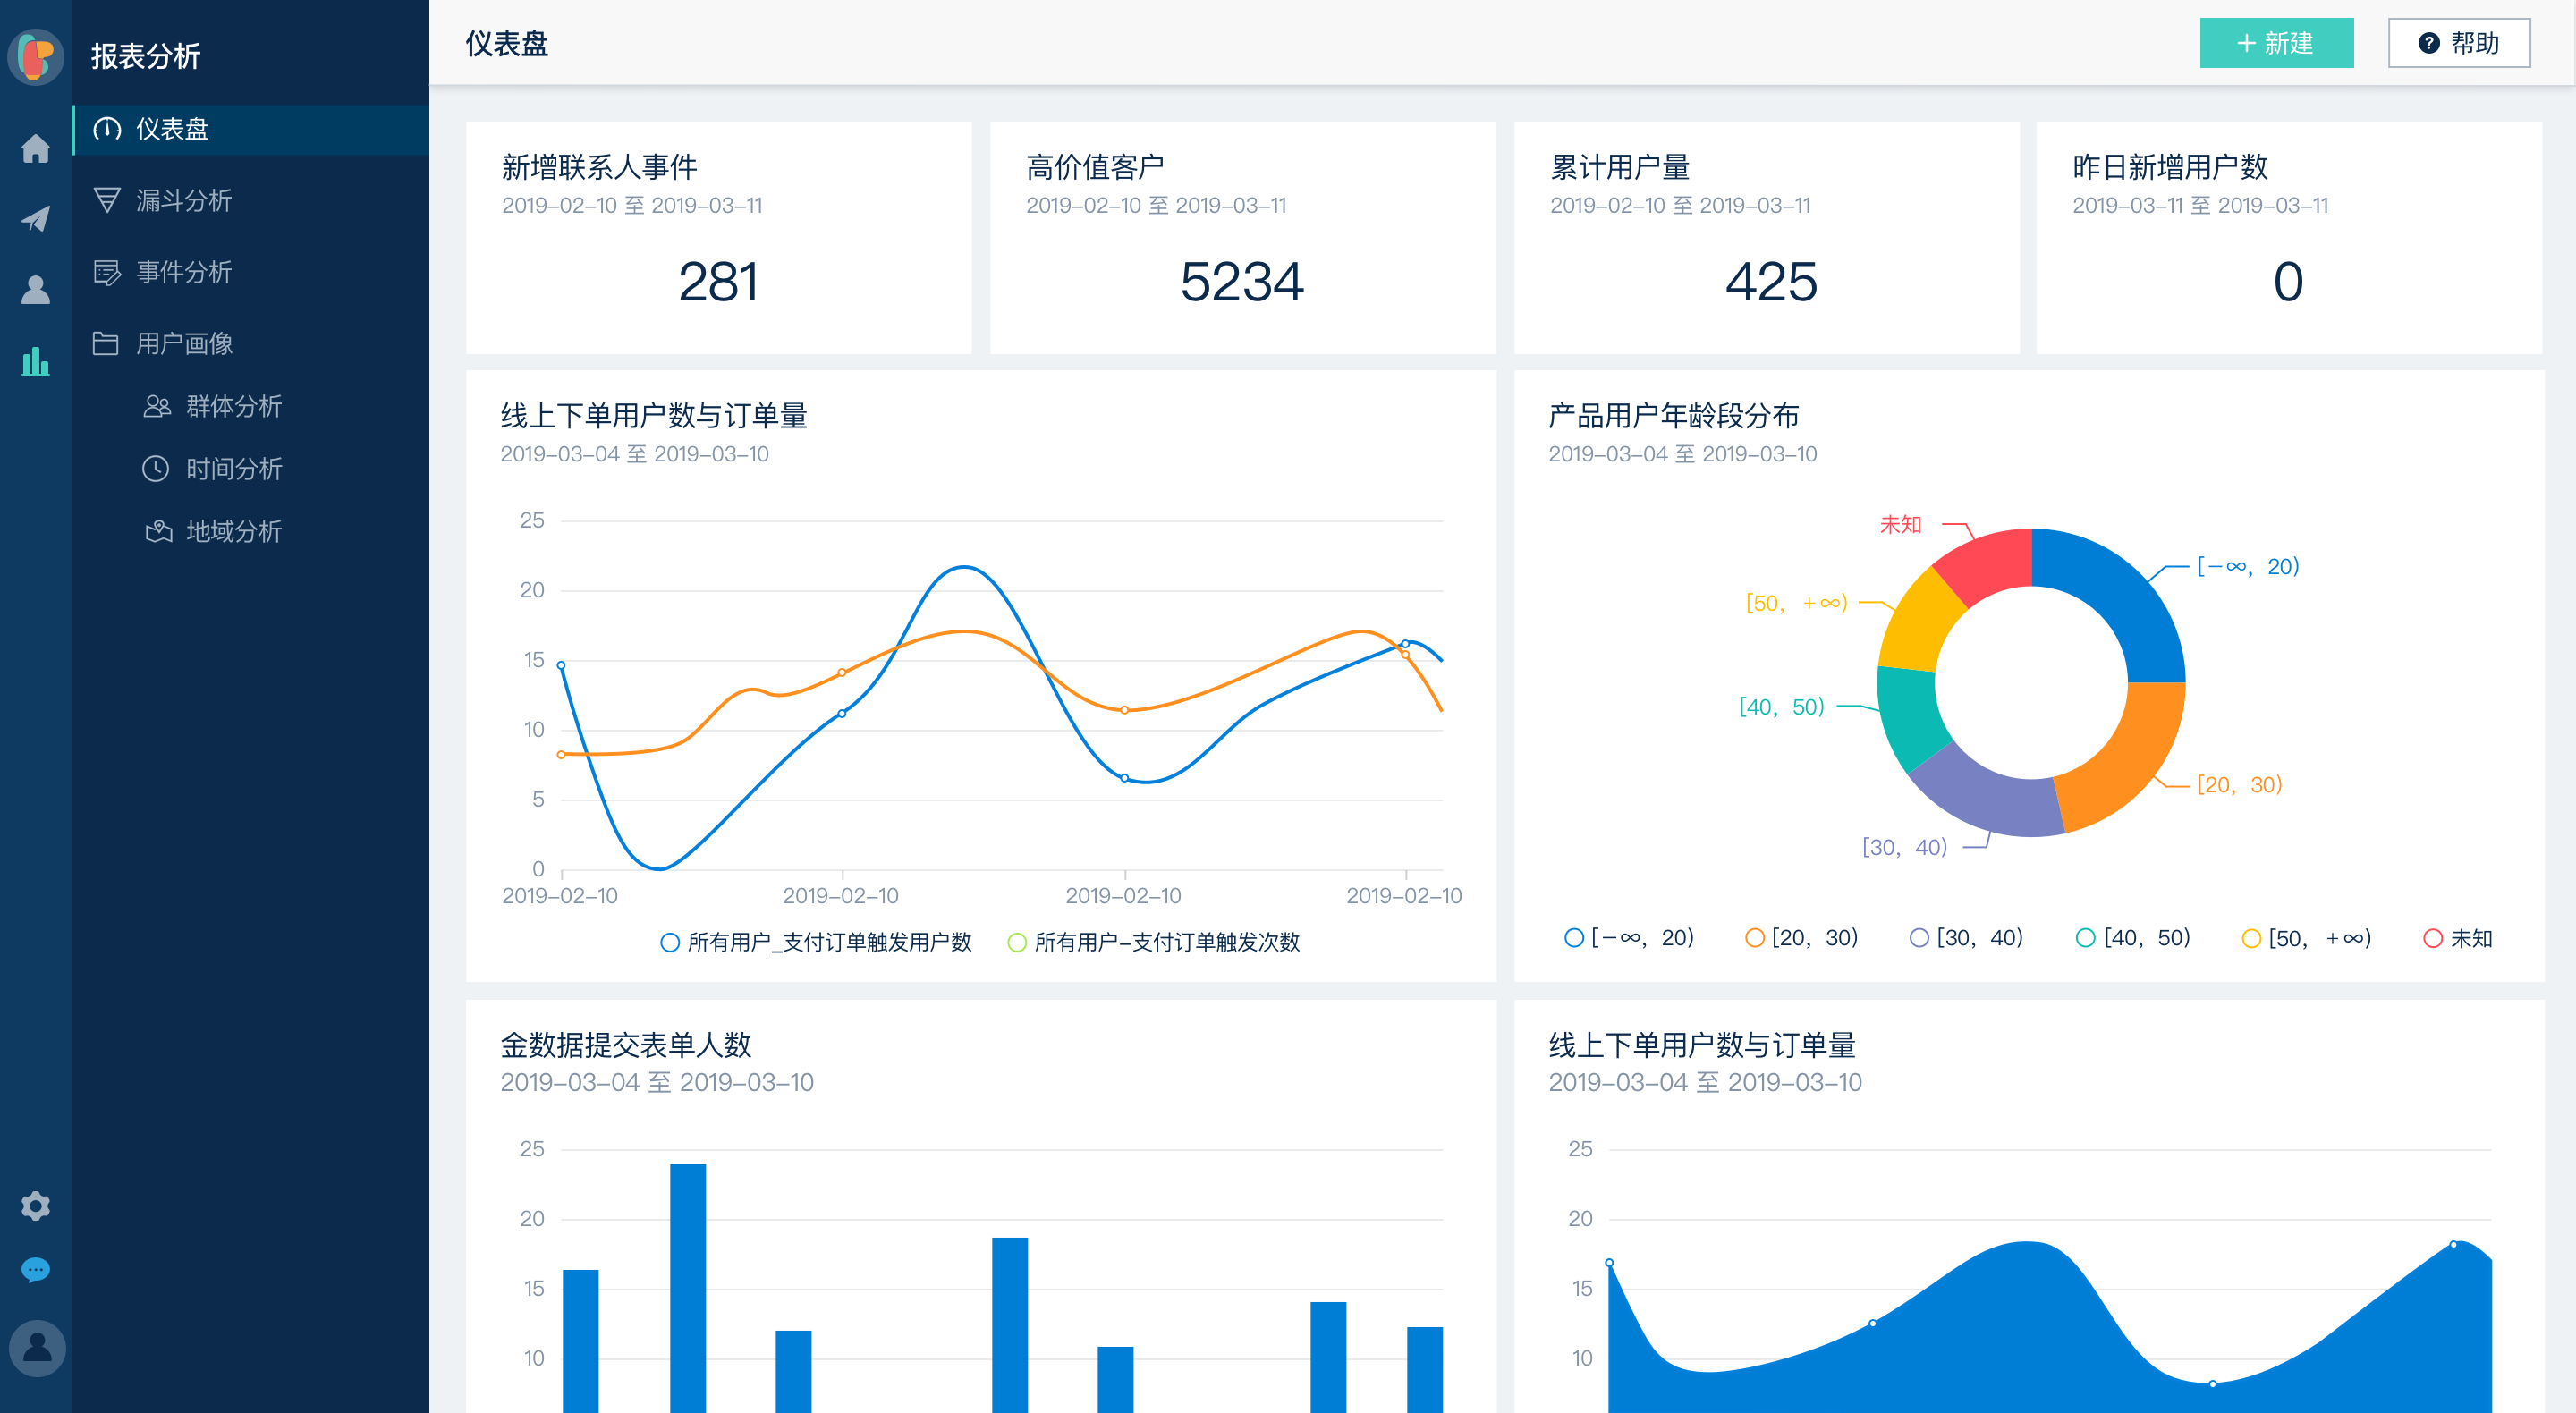The height and width of the screenshot is (1413, 2576).
Task: Open the bar chart reports icon
Action: point(36,361)
